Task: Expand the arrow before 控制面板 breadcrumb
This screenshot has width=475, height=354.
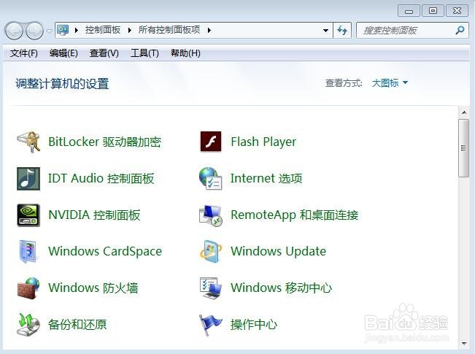Action: point(77,31)
